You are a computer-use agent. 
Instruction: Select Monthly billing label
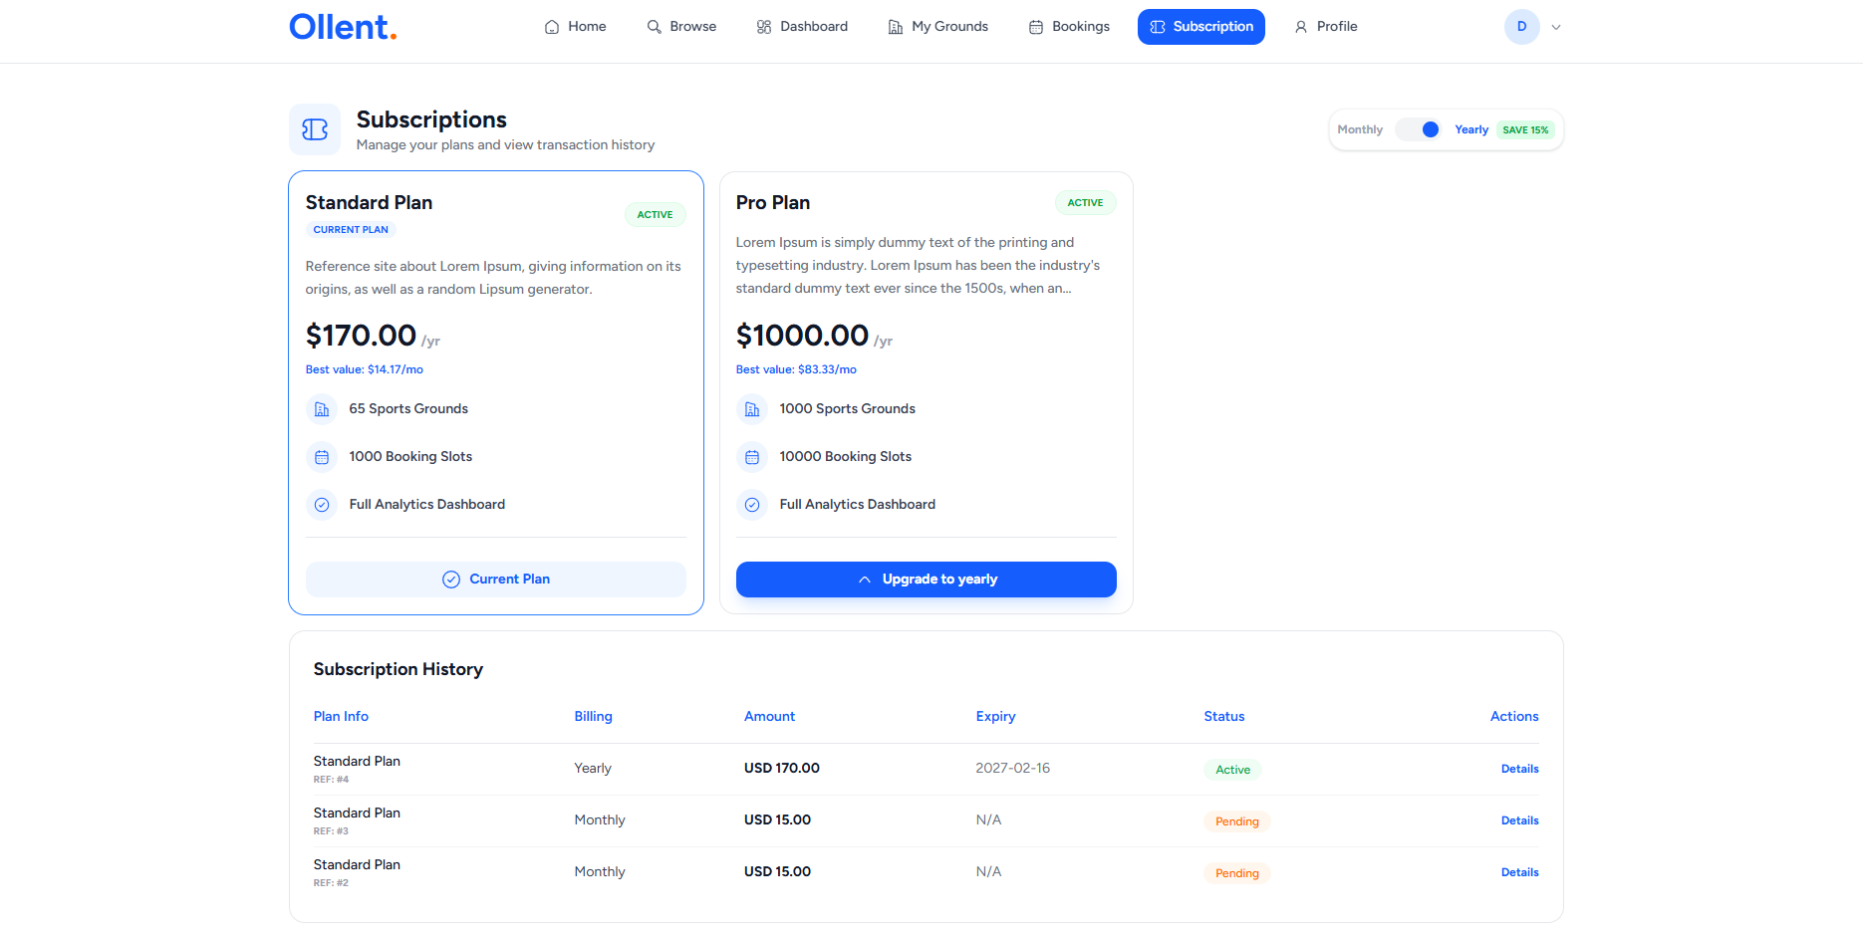tap(1360, 129)
